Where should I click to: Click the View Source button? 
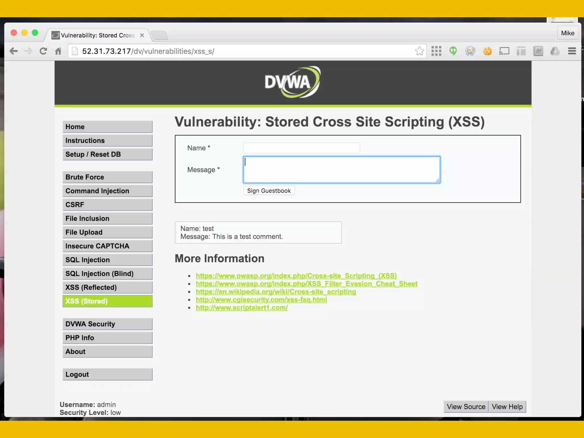point(466,407)
